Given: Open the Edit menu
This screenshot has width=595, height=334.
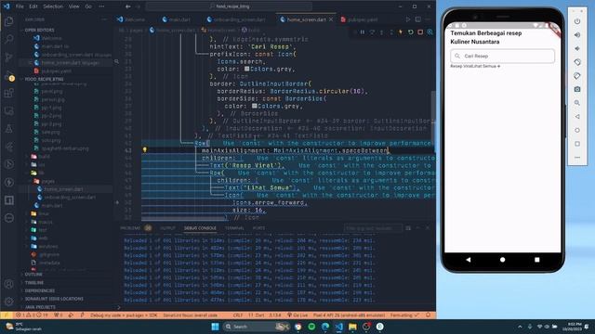Looking at the screenshot, I should click(x=33, y=6).
